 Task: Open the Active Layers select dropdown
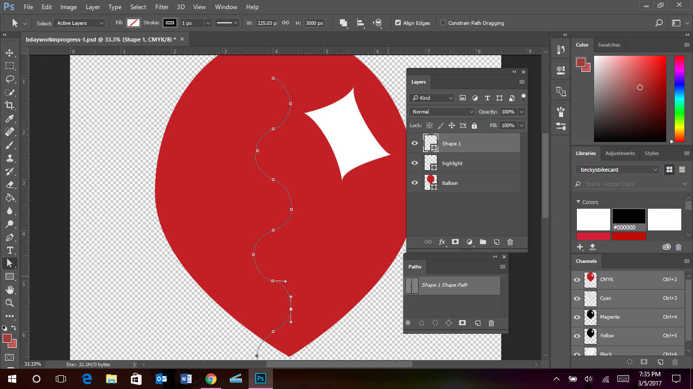coord(80,23)
